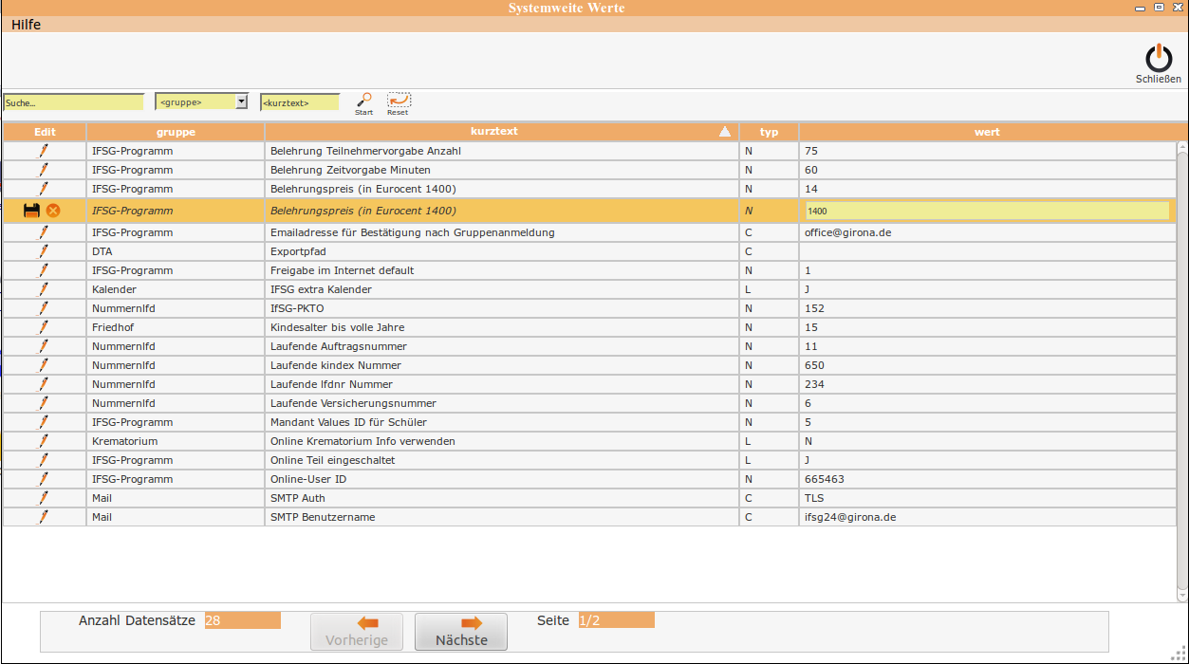Image resolution: width=1189 pixels, height=664 pixels.
Task: Click the Vorherige page button
Action: 357,632
